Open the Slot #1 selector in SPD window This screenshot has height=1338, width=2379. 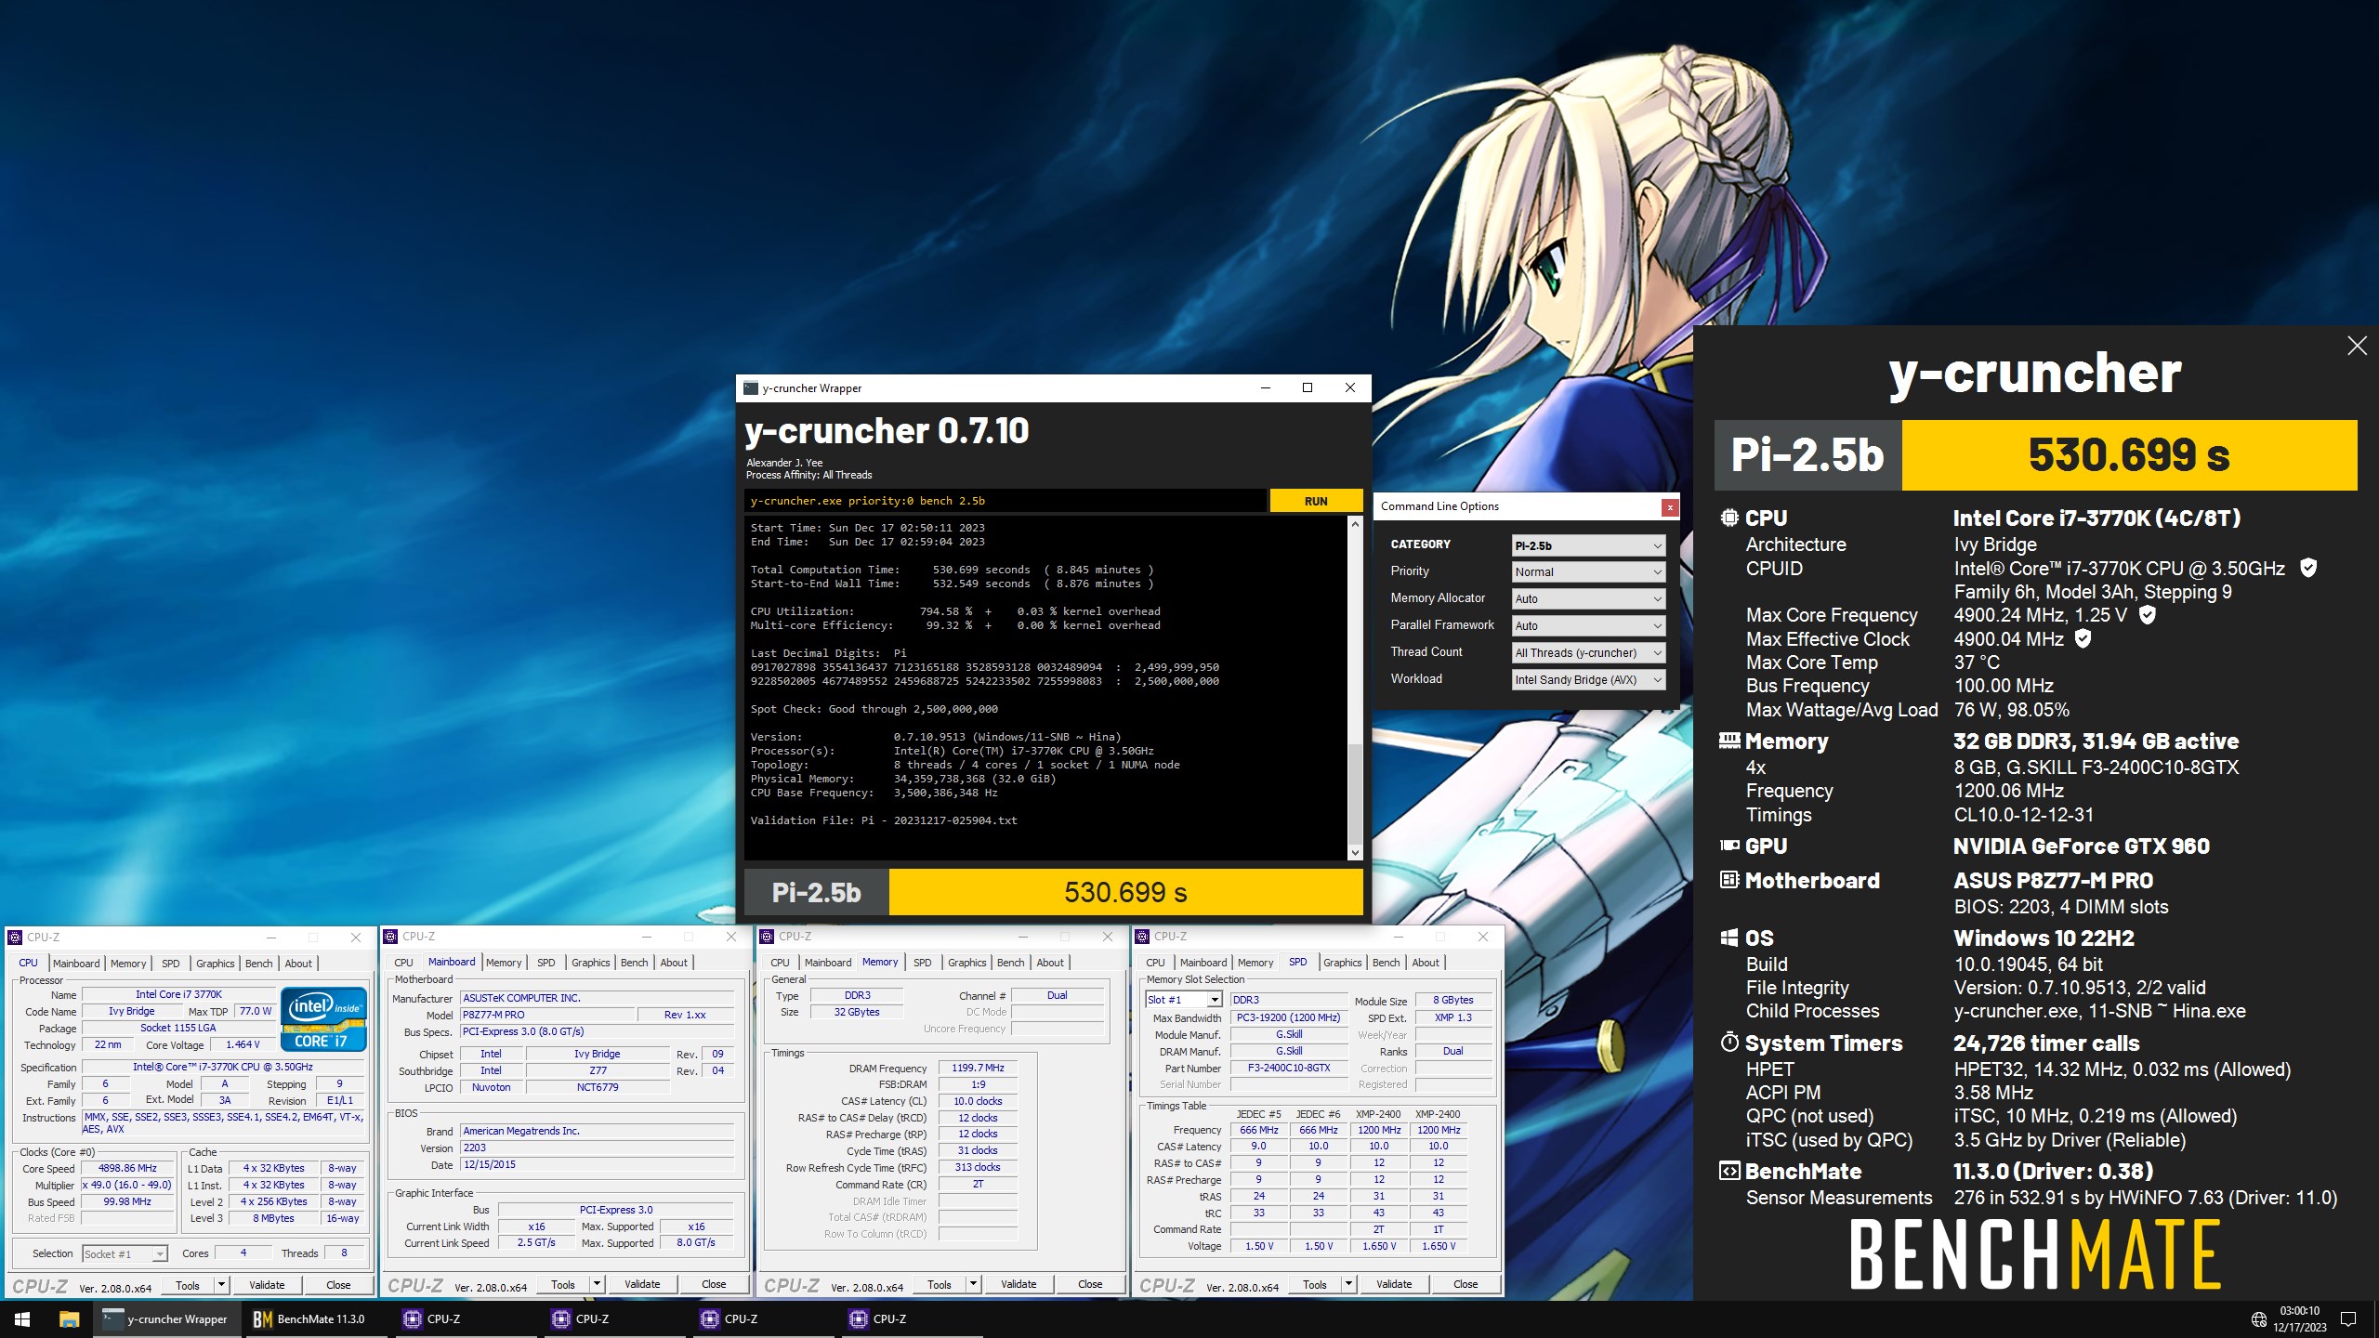pos(1183,1000)
